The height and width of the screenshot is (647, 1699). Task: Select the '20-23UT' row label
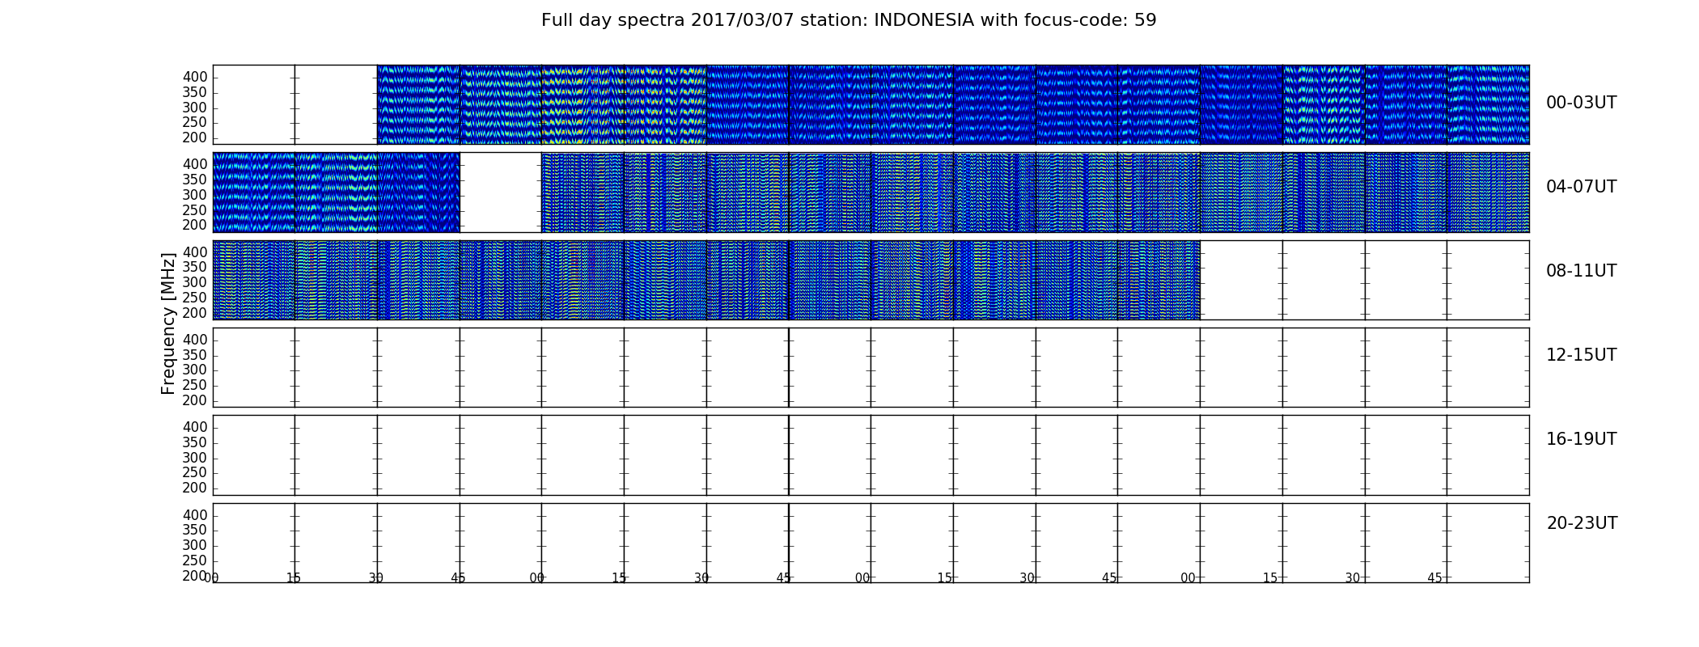1582,523
